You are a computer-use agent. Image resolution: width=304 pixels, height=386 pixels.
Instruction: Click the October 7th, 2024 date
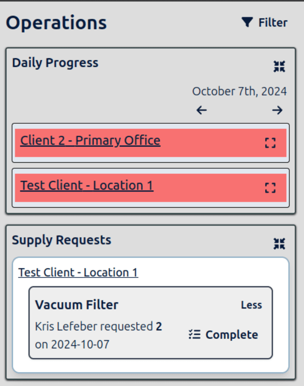tap(239, 91)
